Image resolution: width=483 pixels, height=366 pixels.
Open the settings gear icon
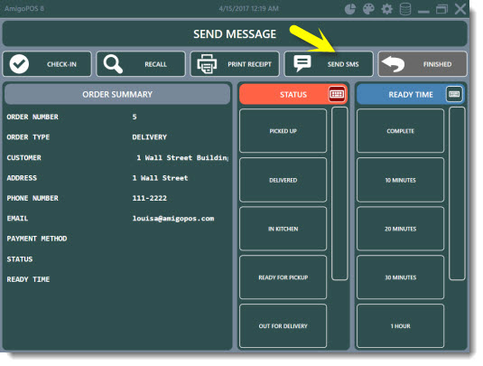(387, 9)
